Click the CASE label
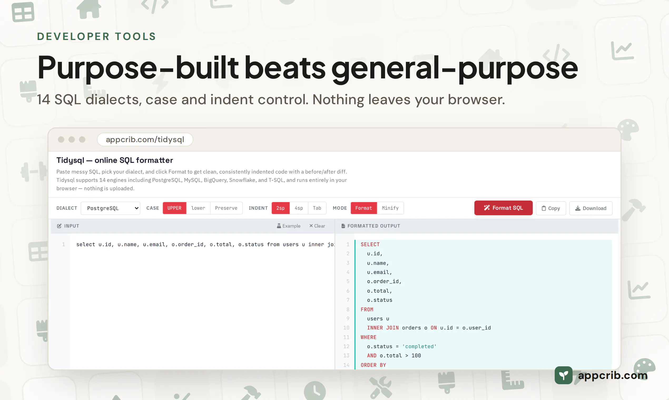This screenshot has height=400, width=669. [153, 208]
